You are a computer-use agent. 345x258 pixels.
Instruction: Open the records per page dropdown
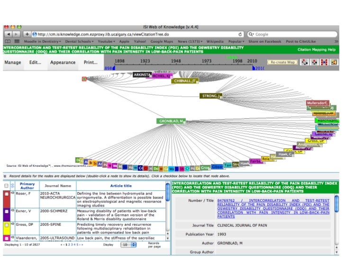point(128,245)
